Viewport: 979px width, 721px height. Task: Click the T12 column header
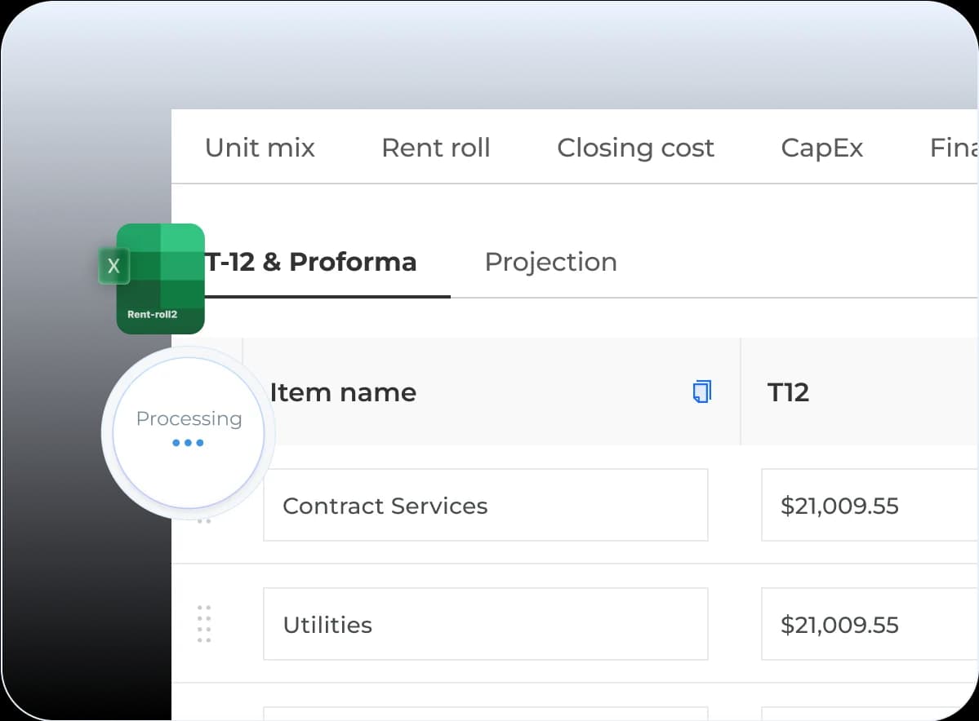pos(788,392)
